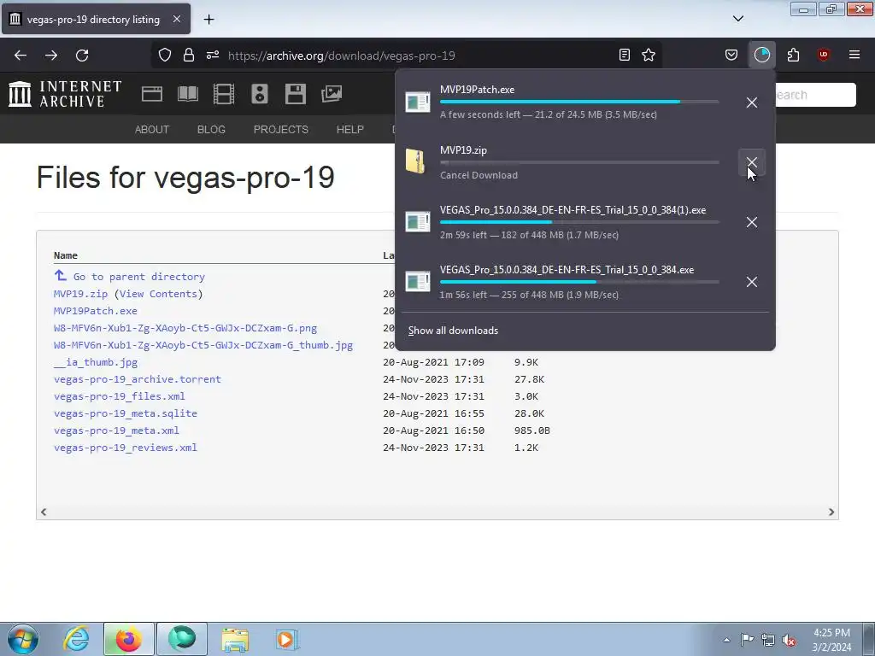The height and width of the screenshot is (656, 875).
Task: Open the extensions puzzle icon
Action: pos(793,55)
